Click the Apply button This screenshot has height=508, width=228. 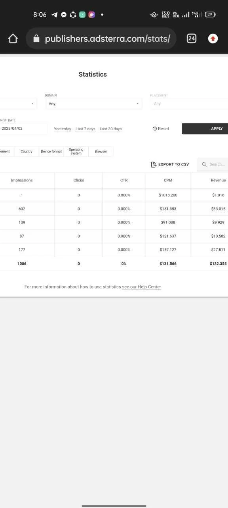pyautogui.click(x=205, y=129)
